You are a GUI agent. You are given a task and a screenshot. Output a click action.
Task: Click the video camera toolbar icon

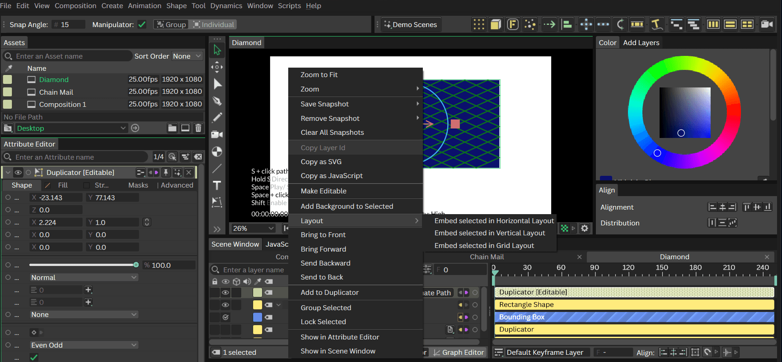(767, 24)
